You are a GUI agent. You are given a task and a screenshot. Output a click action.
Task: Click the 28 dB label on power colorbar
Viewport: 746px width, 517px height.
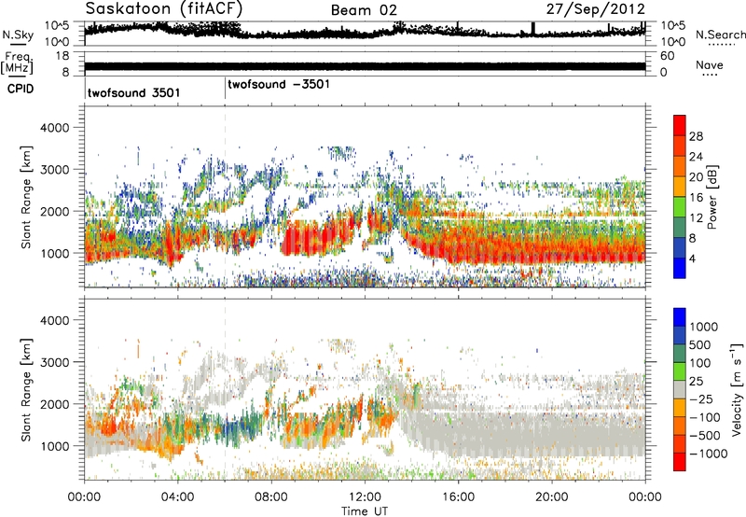point(696,136)
